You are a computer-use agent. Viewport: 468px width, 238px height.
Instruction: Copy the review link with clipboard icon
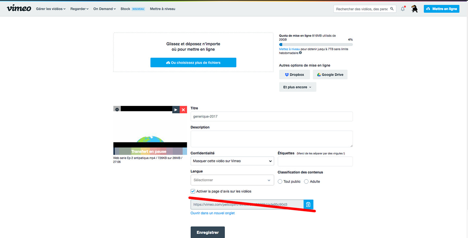pyautogui.click(x=308, y=204)
